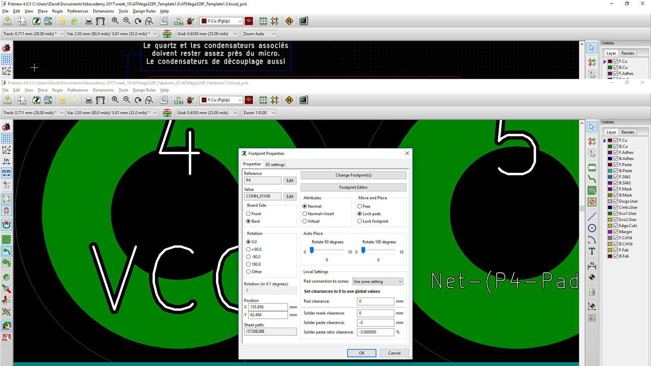651x366 pixels.
Task: Toggle Edge.Cuts layer visibility checkbox
Action: (x=616, y=226)
